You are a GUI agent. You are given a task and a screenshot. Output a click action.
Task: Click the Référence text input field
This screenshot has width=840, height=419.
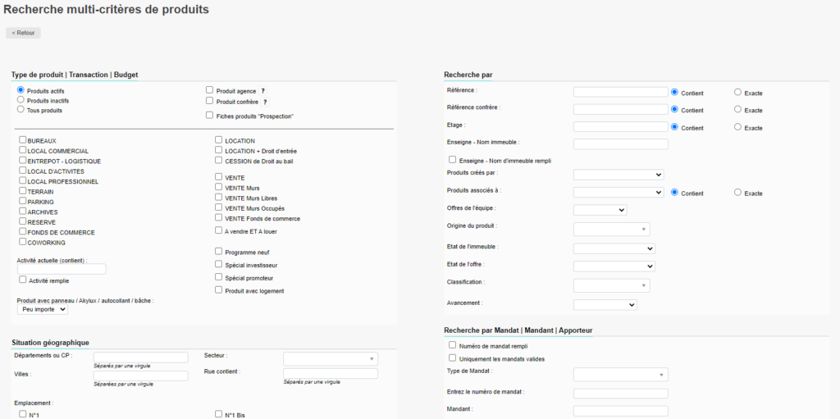point(620,92)
